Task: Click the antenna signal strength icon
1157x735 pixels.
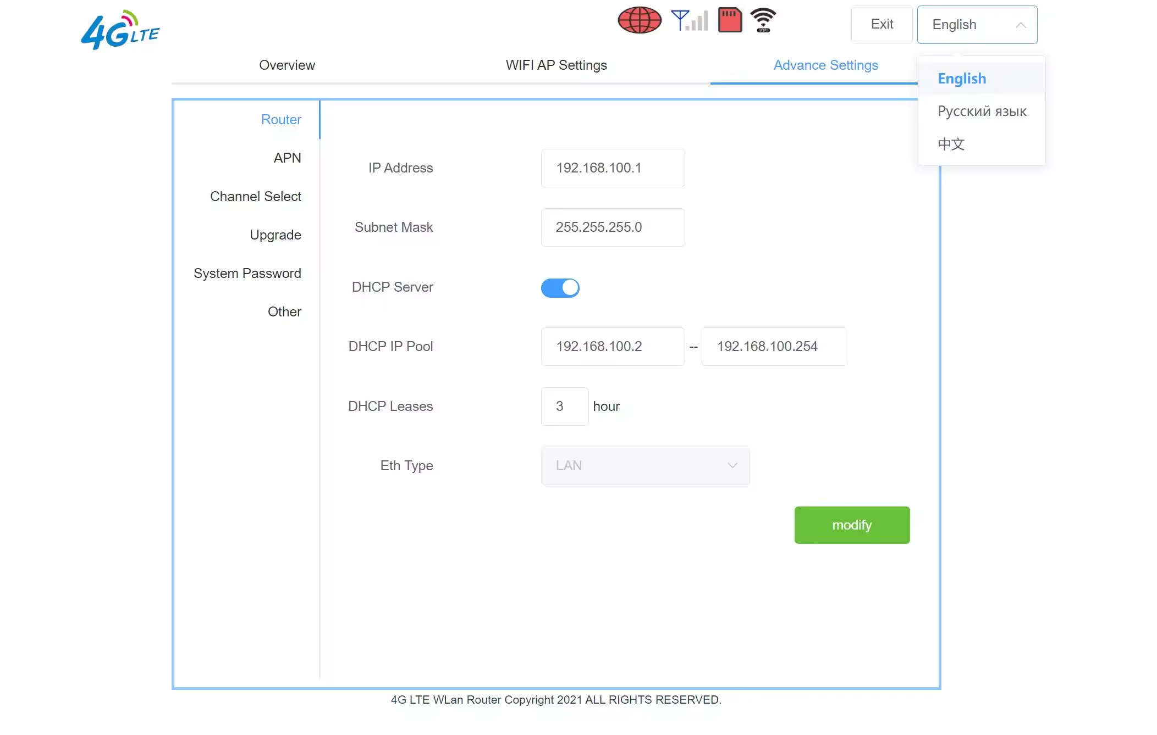Action: 689,21
